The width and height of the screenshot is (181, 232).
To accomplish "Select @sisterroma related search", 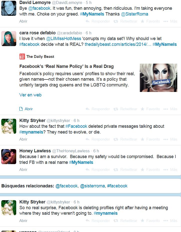I will (x=92, y=186).
